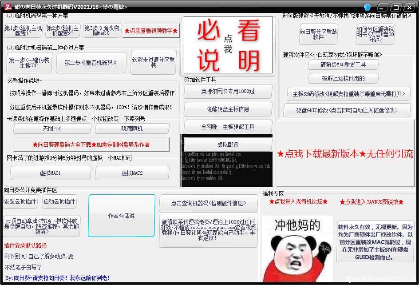Click 主板SN码修改 button
419x285 pixels.
(349, 94)
